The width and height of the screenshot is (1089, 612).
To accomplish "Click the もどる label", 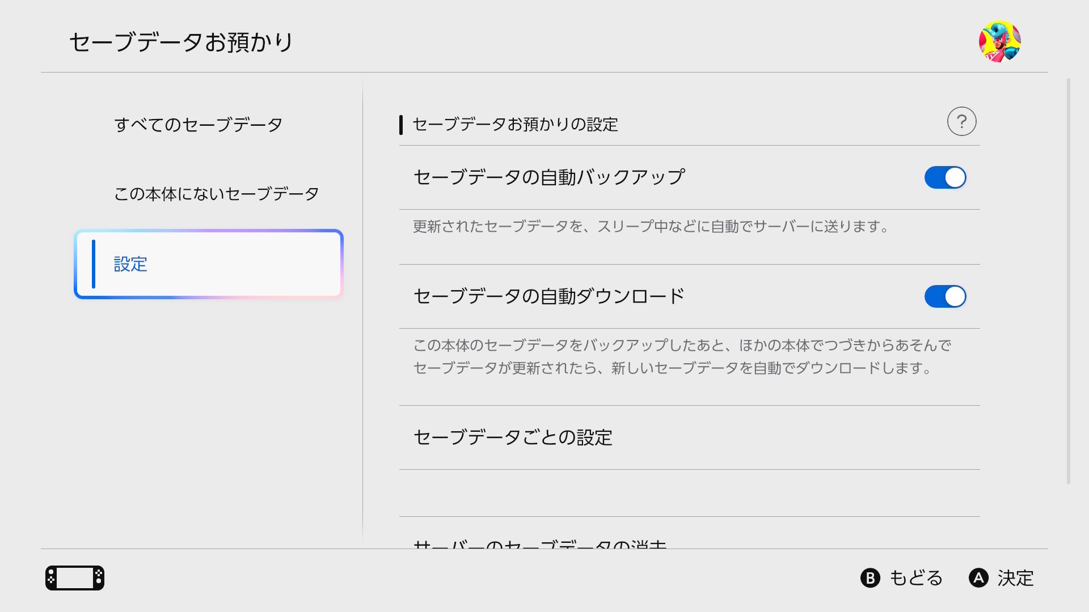I will (x=915, y=578).
